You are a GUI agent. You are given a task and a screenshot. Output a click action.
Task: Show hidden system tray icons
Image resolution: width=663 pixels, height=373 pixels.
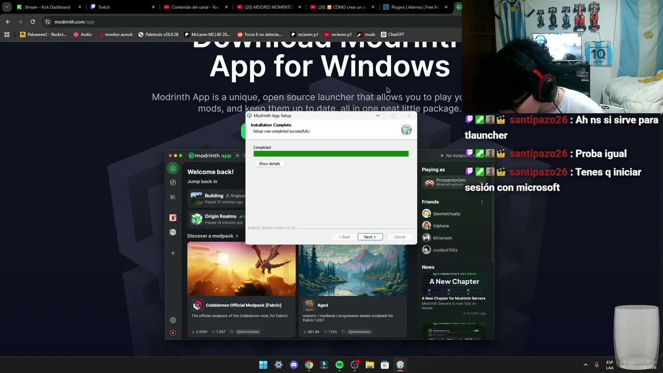586,365
